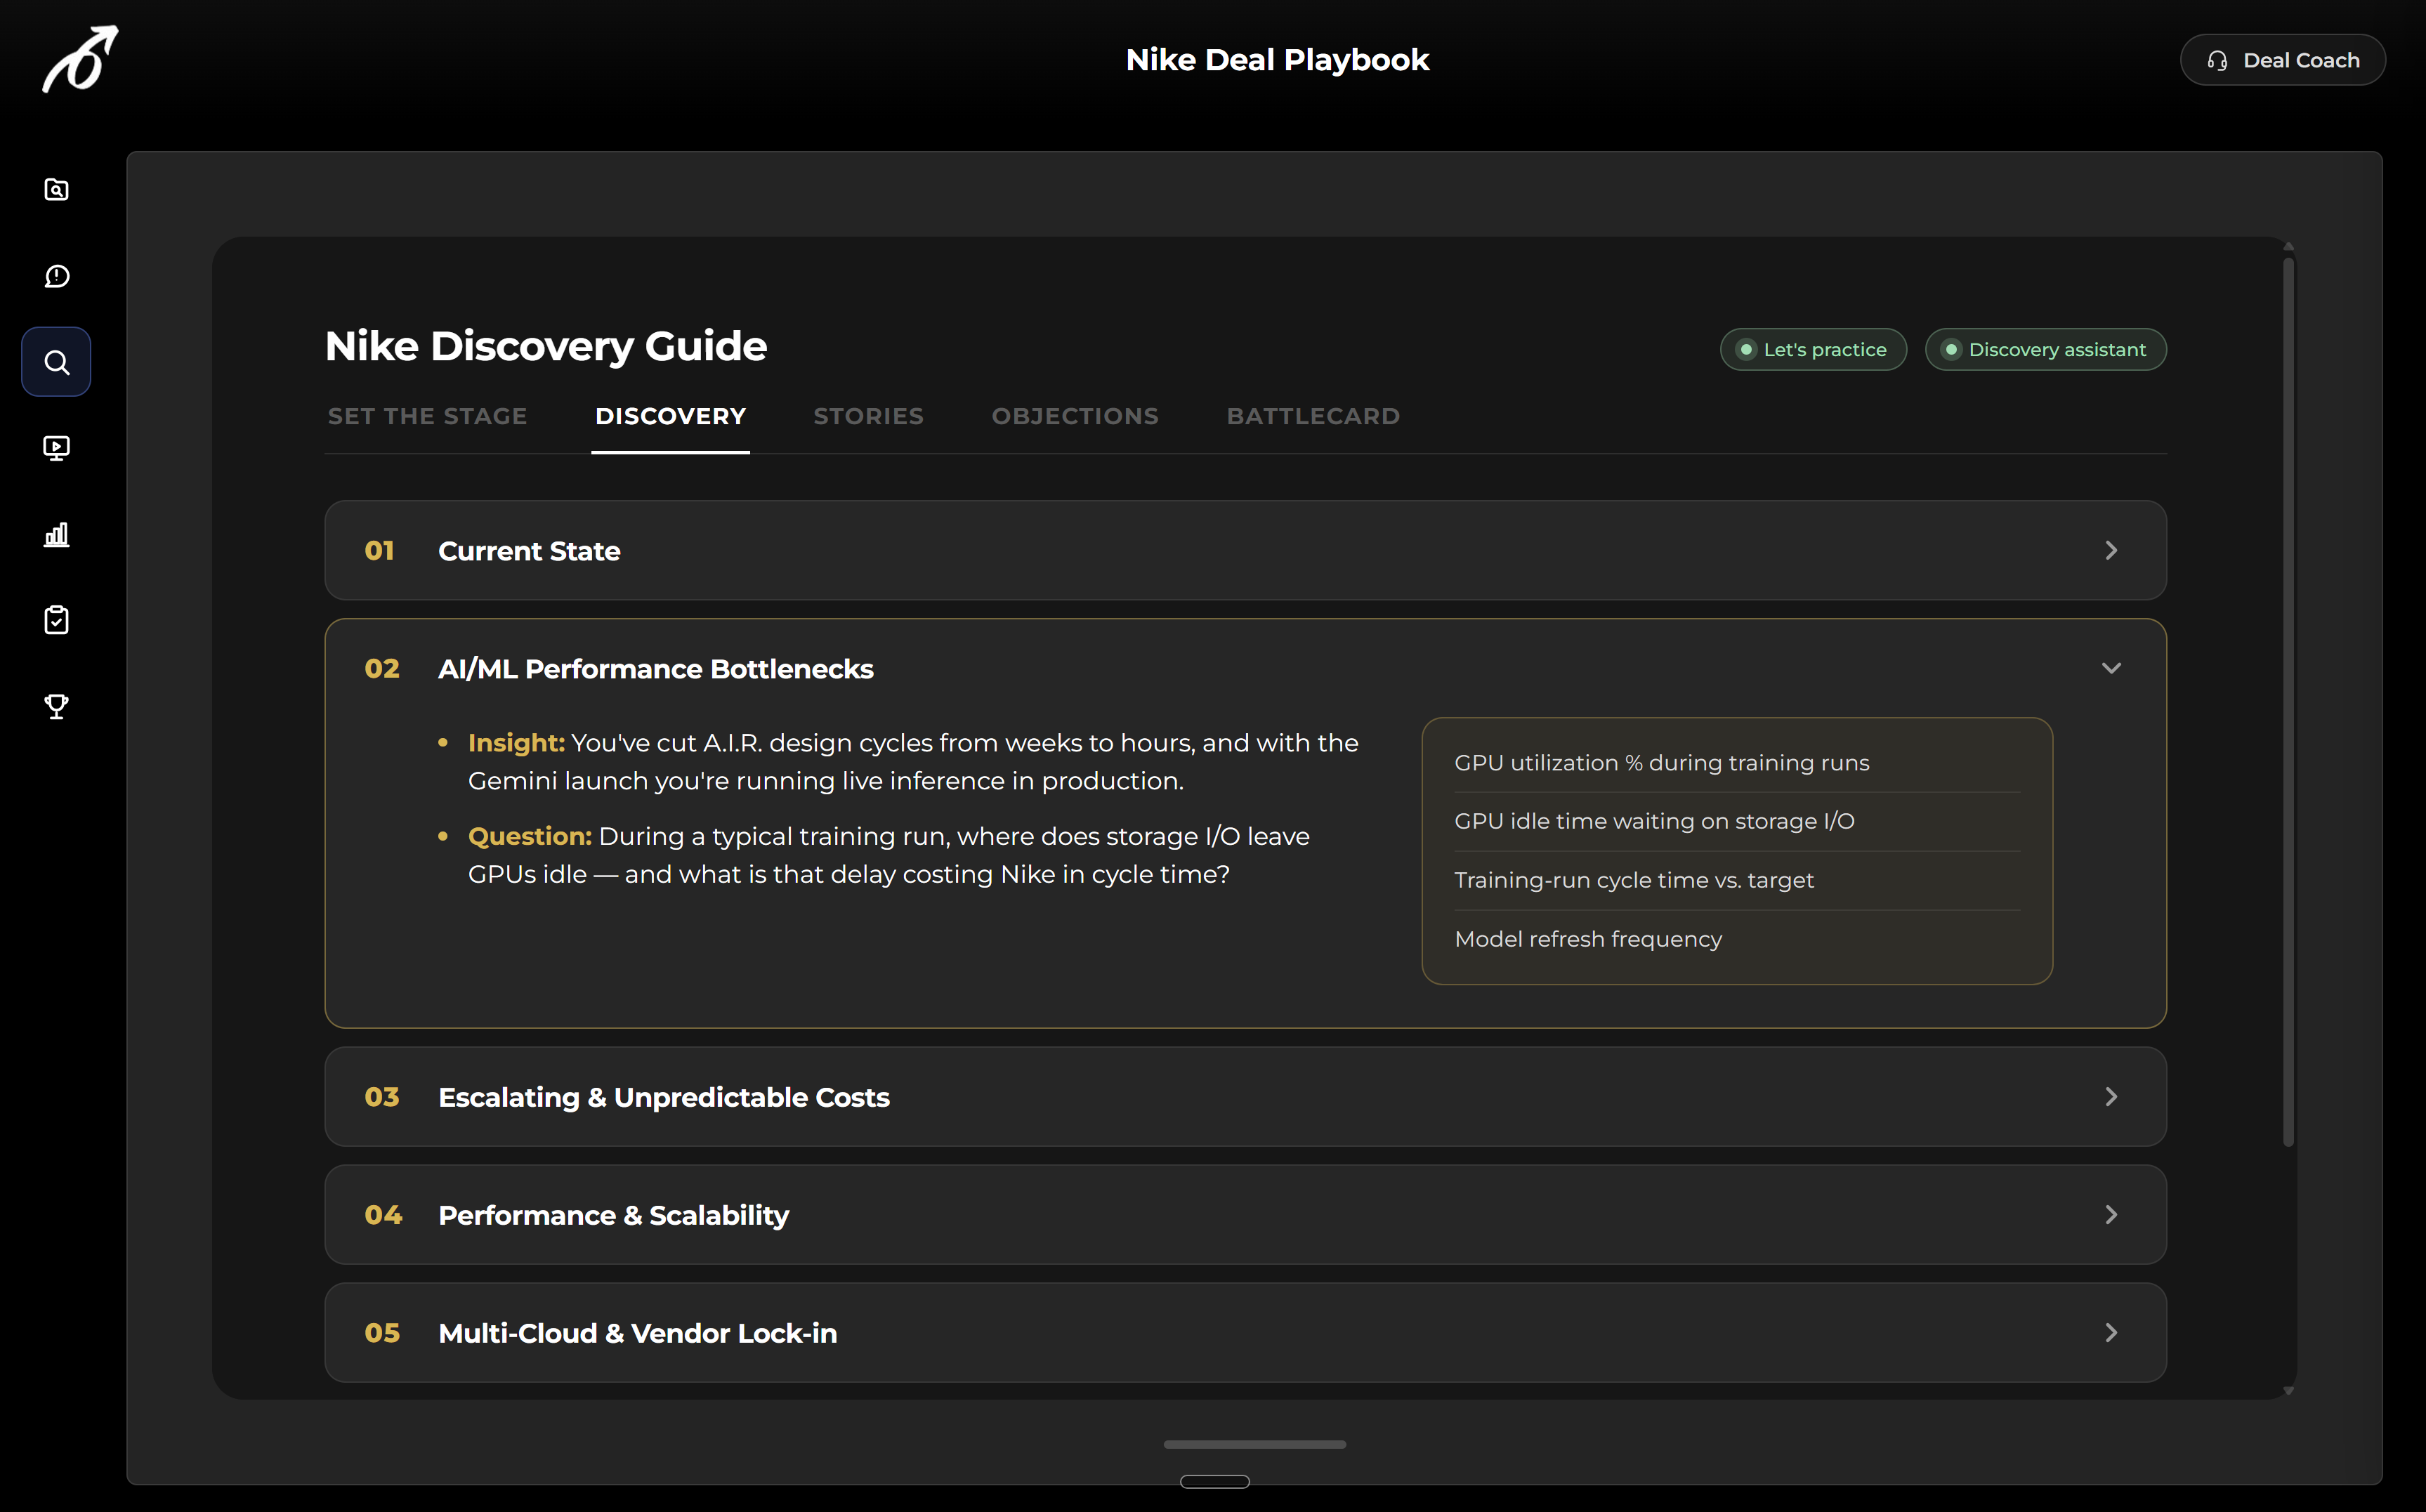2426x1512 pixels.
Task: Expand Multi-Cloud & Vendor Lock-in chevron
Action: pyautogui.click(x=2111, y=1333)
